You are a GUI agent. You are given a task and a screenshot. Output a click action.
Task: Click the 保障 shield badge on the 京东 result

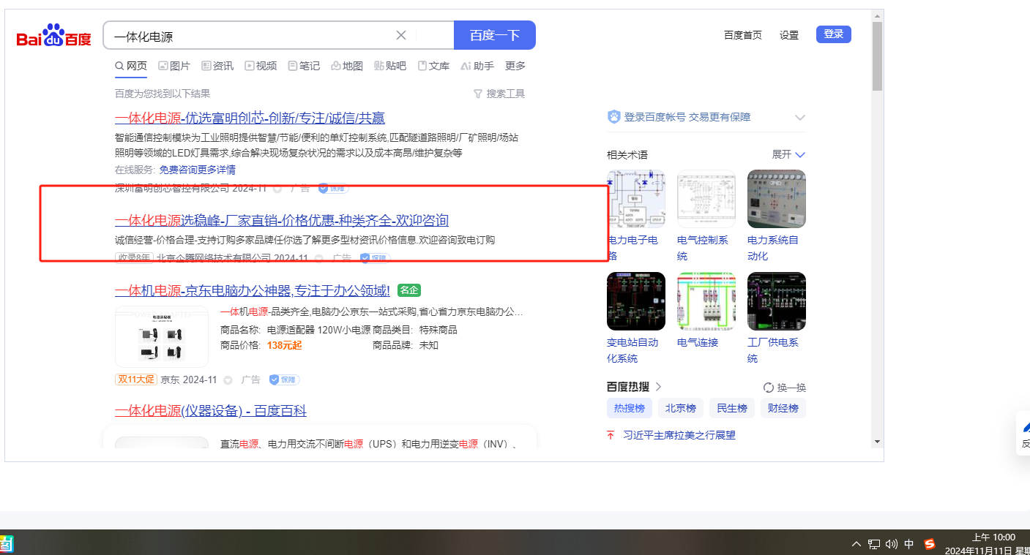click(284, 380)
